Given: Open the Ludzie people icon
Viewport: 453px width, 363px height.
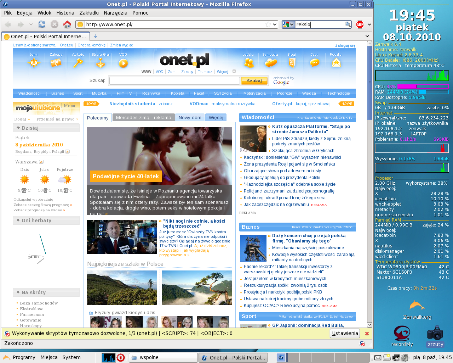Looking at the screenshot, I should click(248, 63).
